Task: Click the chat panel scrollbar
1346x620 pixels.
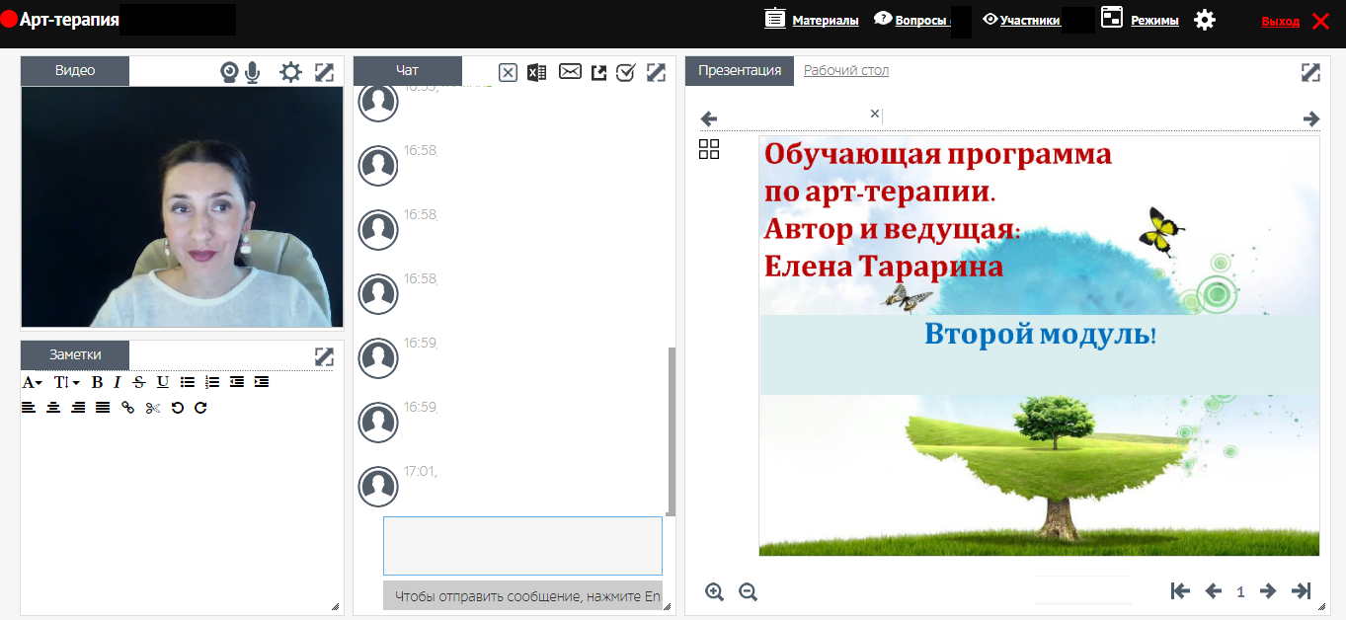Action: click(672, 430)
